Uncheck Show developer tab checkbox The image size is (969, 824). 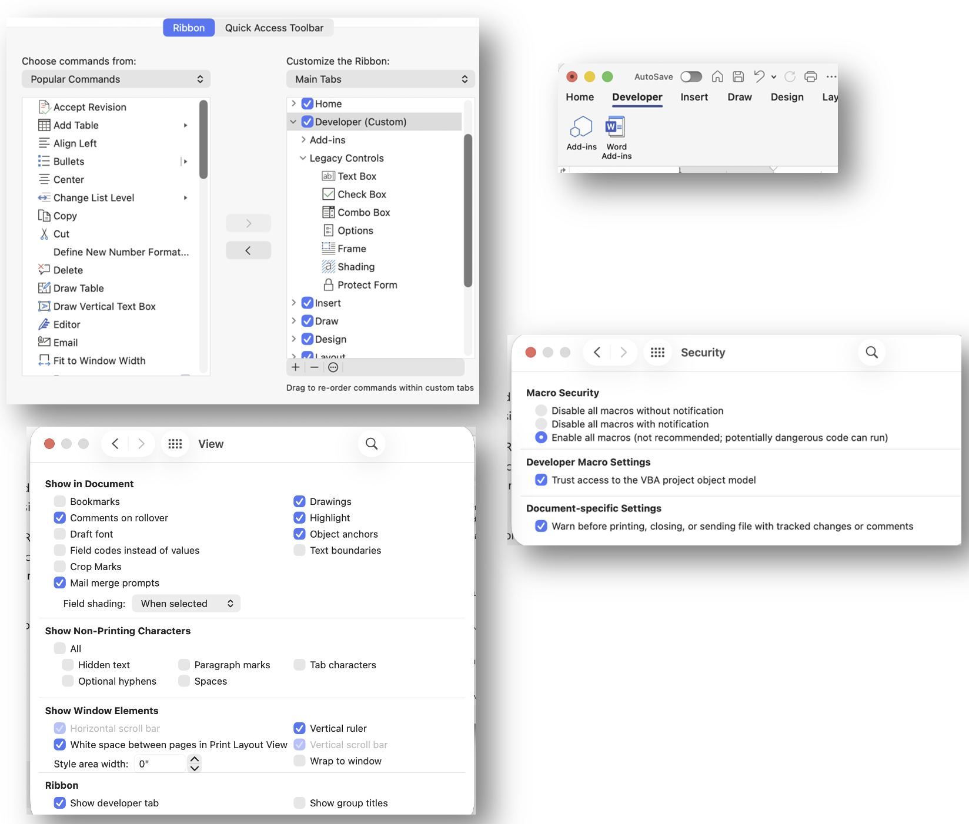pyautogui.click(x=59, y=803)
